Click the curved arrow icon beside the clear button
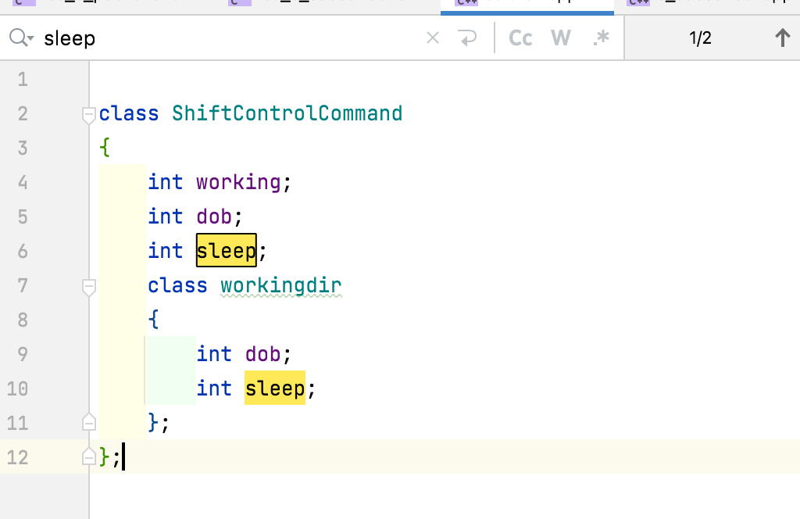The image size is (800, 519). pyautogui.click(x=467, y=37)
